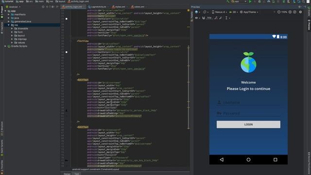Open the gear settings in the Project panel header
Viewport: 311px width, 175px height.
[x=52, y=7]
